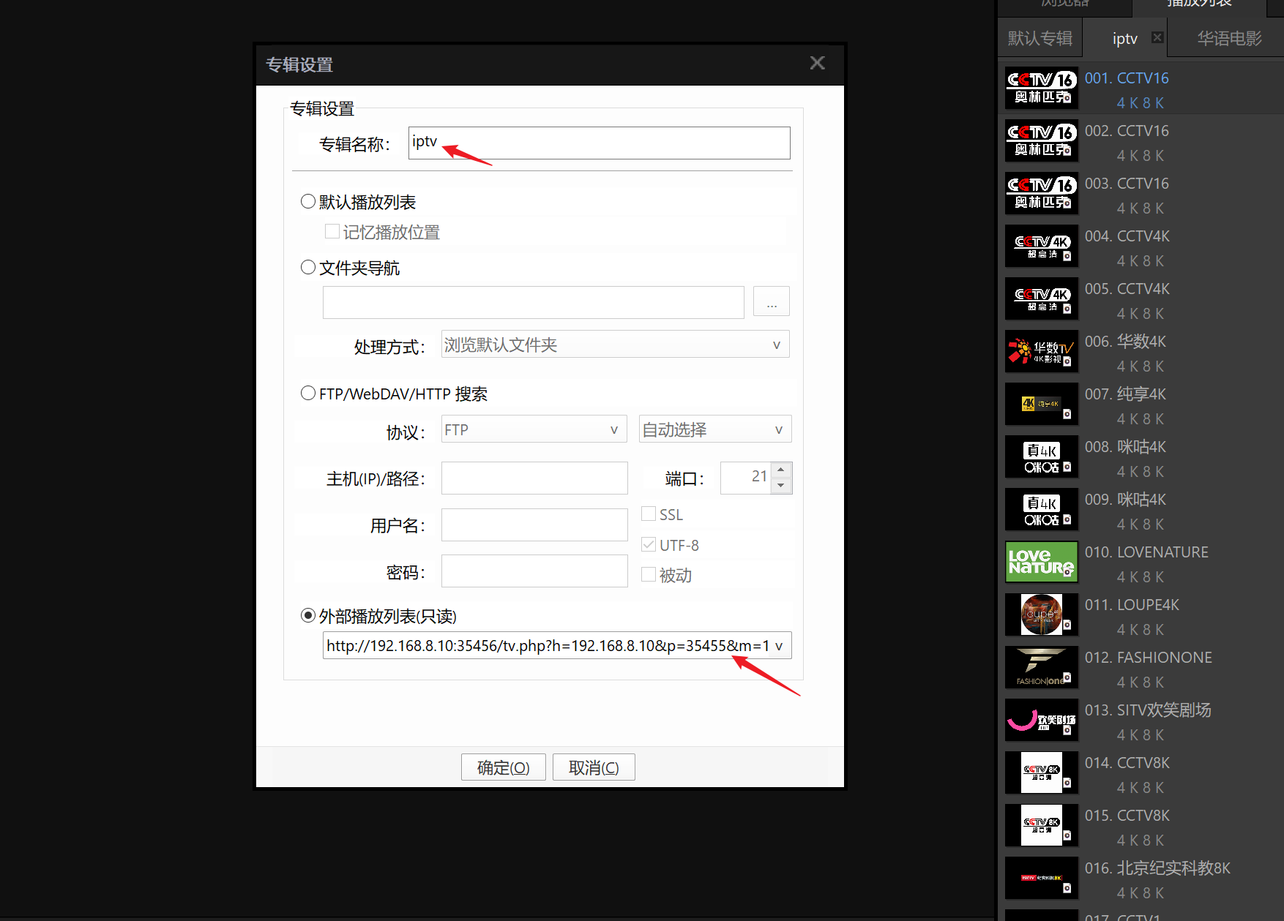The width and height of the screenshot is (1284, 921).
Task: Click the 端口 number field
Action: click(x=746, y=478)
